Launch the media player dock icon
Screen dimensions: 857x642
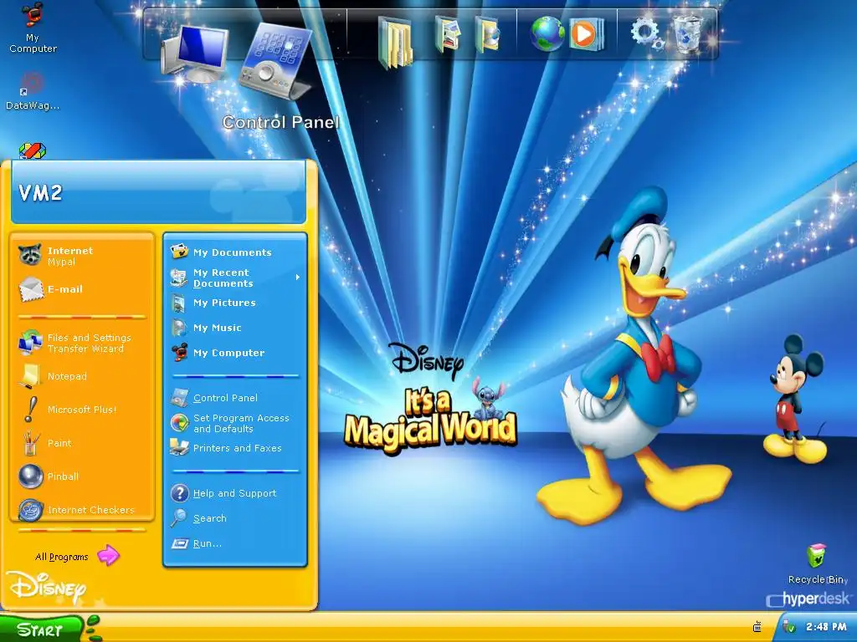click(587, 34)
